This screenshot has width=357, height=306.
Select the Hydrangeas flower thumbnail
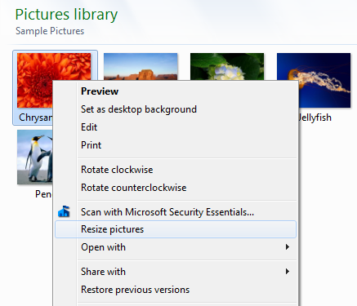(227, 66)
